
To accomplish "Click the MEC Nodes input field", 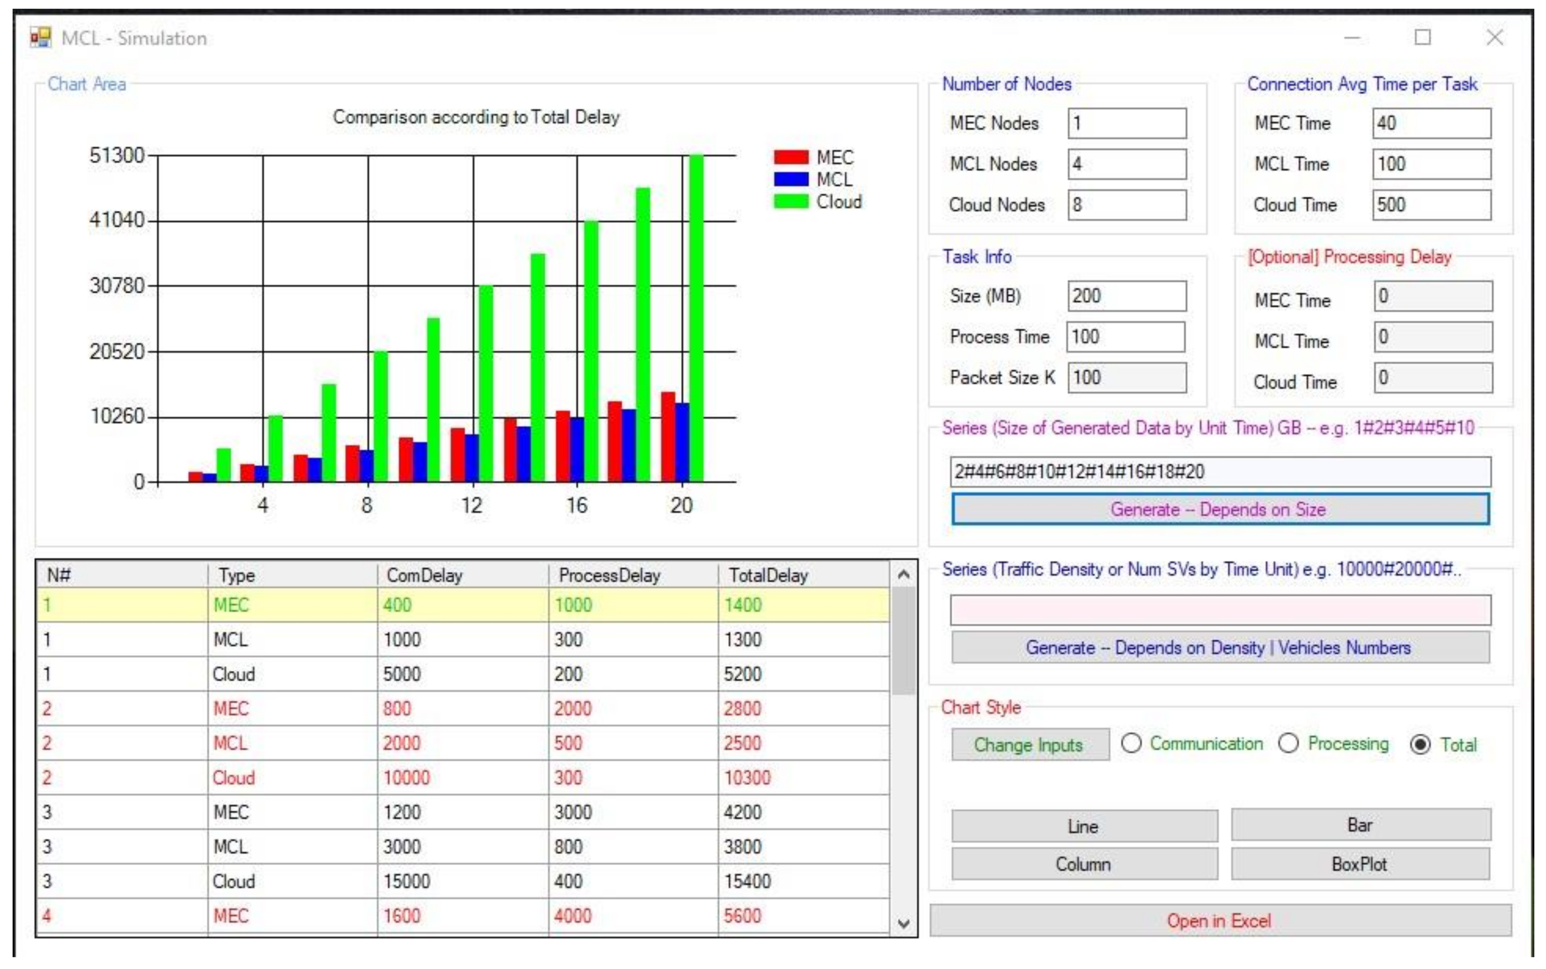I will pos(1127,123).
